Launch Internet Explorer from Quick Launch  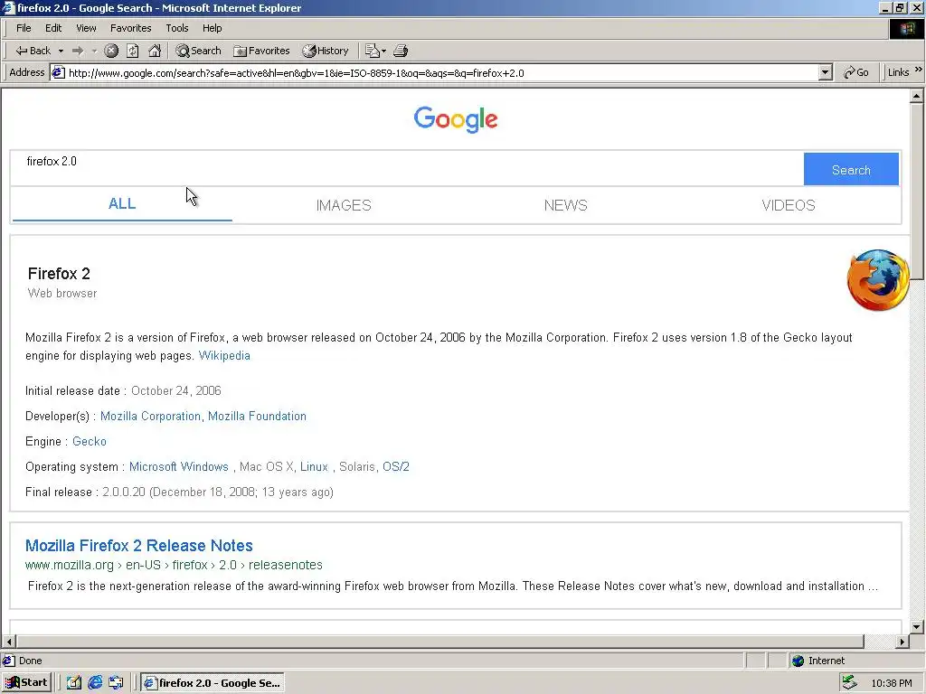pos(95,683)
